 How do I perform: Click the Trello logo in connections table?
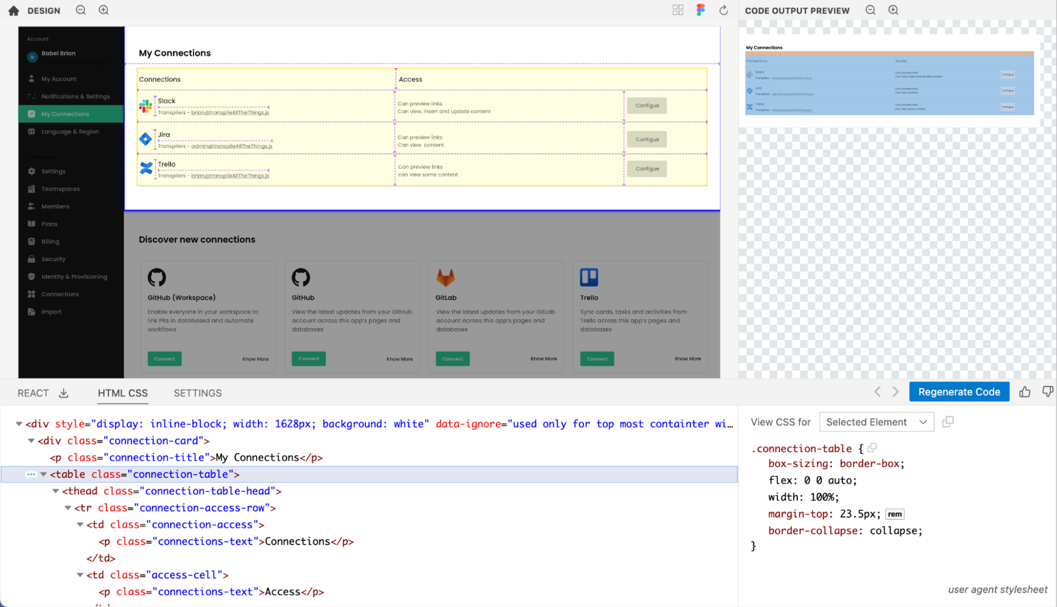(x=146, y=169)
